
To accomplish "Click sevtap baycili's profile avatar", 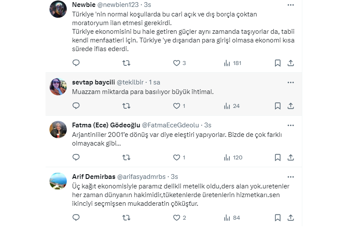I will [x=58, y=87].
